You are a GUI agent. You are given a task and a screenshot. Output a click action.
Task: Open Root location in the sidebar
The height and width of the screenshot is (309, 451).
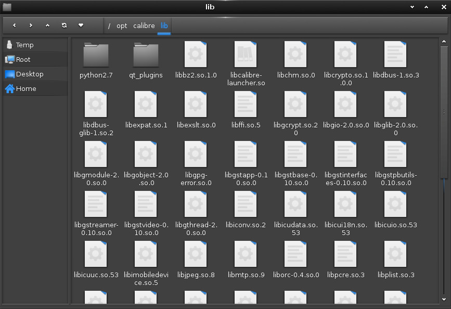click(23, 59)
